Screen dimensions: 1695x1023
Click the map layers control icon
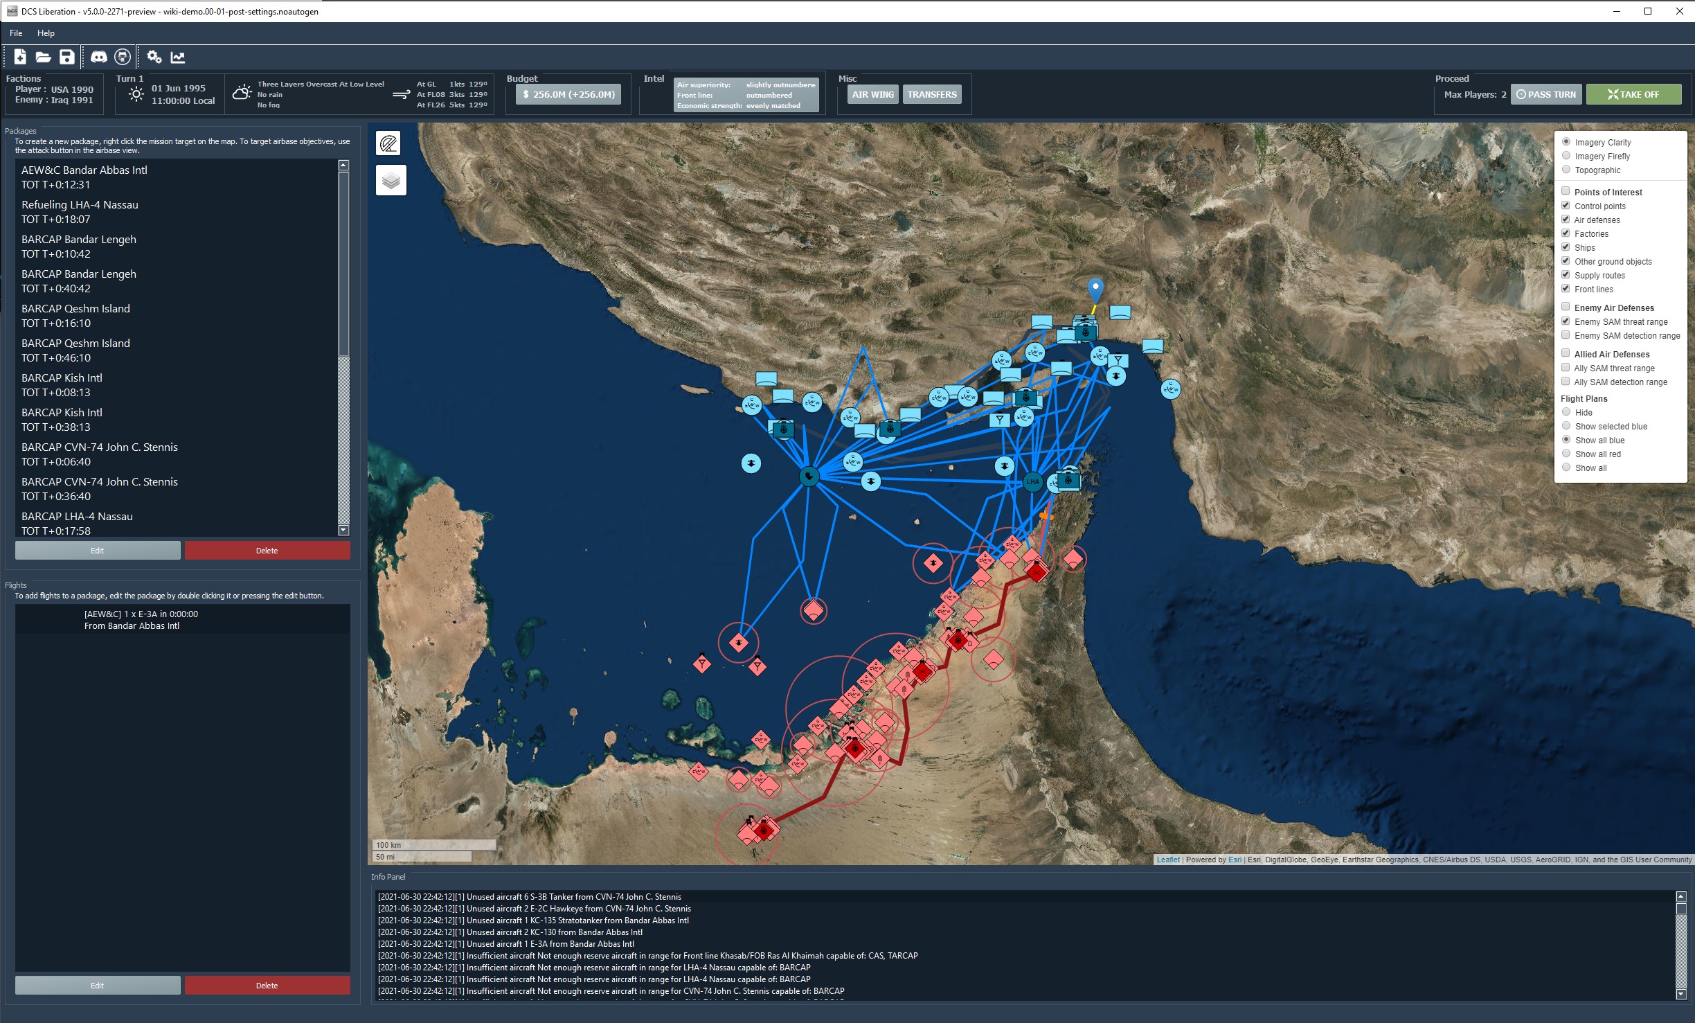click(x=391, y=181)
